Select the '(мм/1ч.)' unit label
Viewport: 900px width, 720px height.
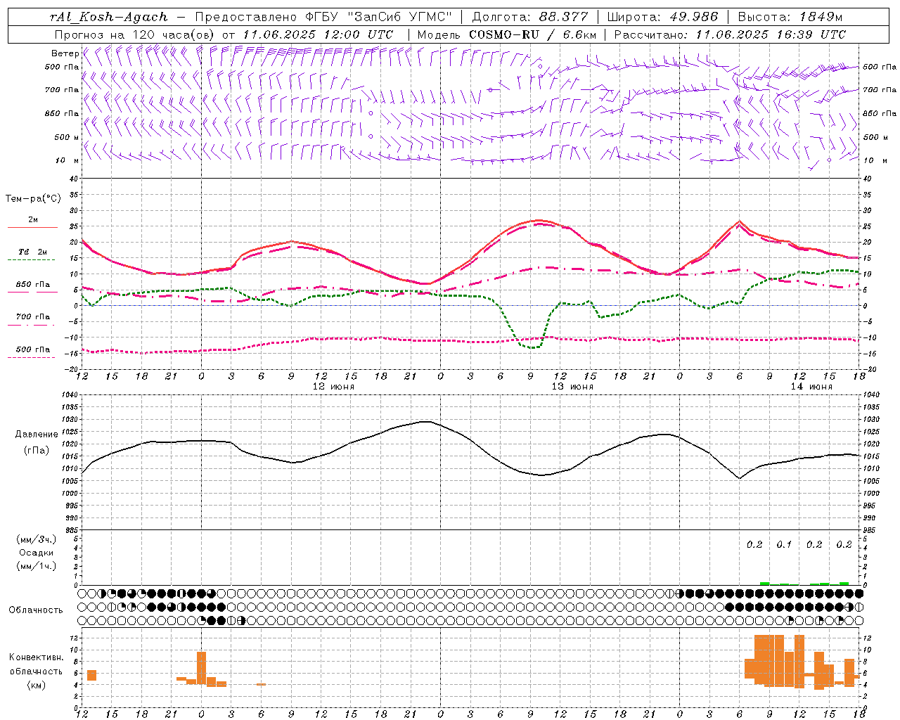37,566
